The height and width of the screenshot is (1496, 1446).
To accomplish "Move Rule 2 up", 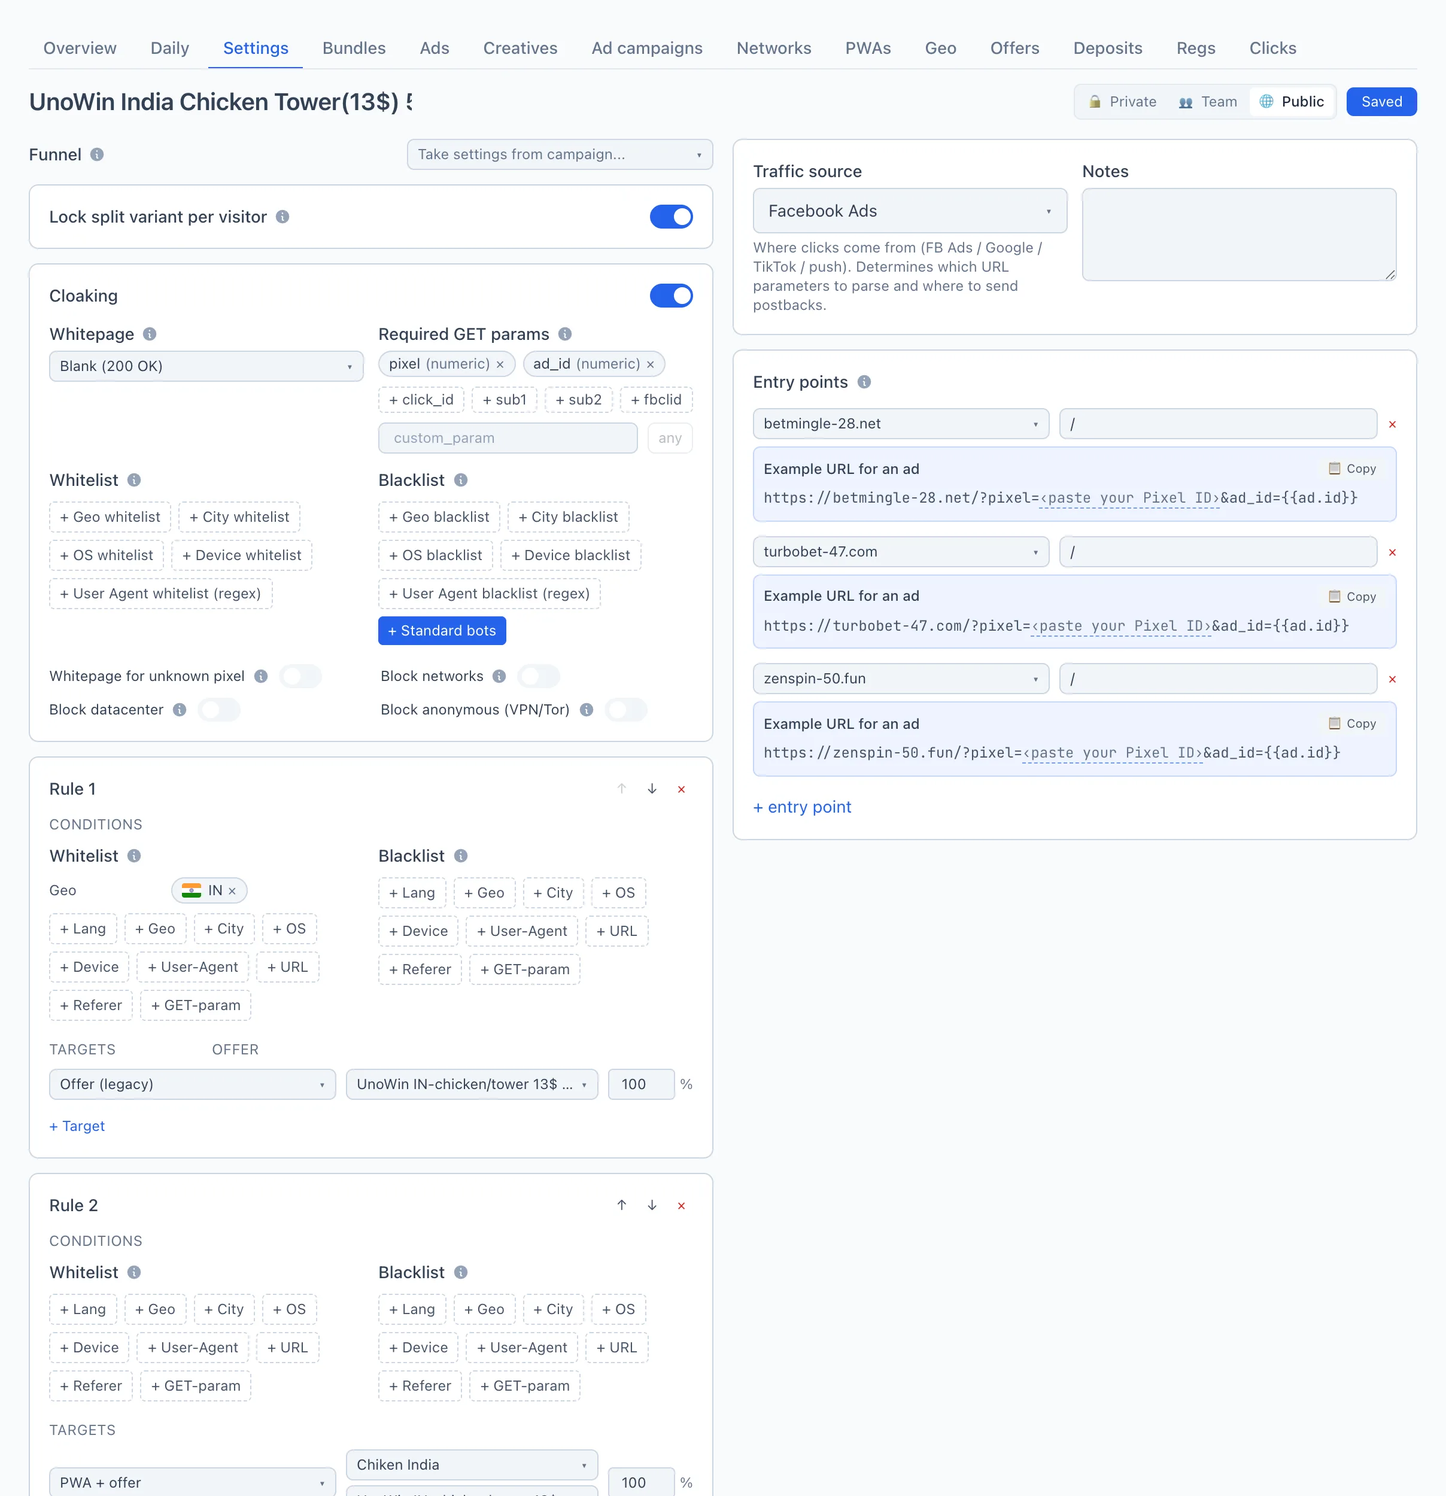I will [x=622, y=1205].
